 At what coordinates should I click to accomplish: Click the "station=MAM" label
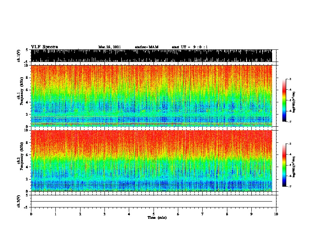146,47
